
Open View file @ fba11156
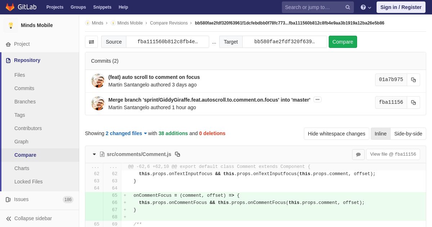pyautogui.click(x=393, y=154)
